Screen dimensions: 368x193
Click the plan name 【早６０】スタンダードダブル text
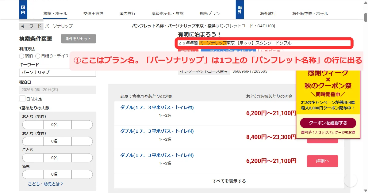click(264, 43)
